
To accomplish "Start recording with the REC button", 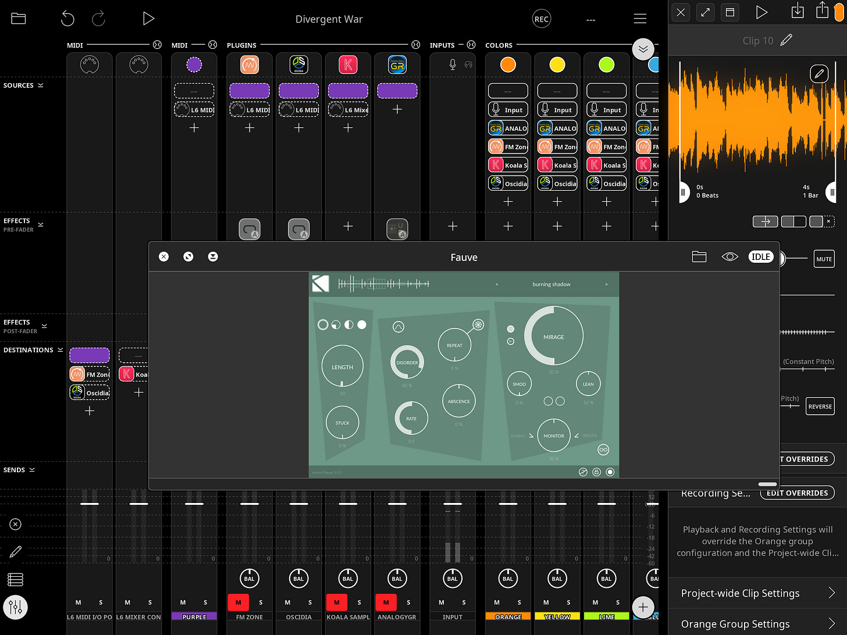I will pos(541,19).
